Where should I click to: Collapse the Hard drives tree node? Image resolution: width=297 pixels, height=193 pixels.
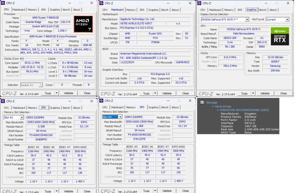pyautogui.click(x=213, y=106)
